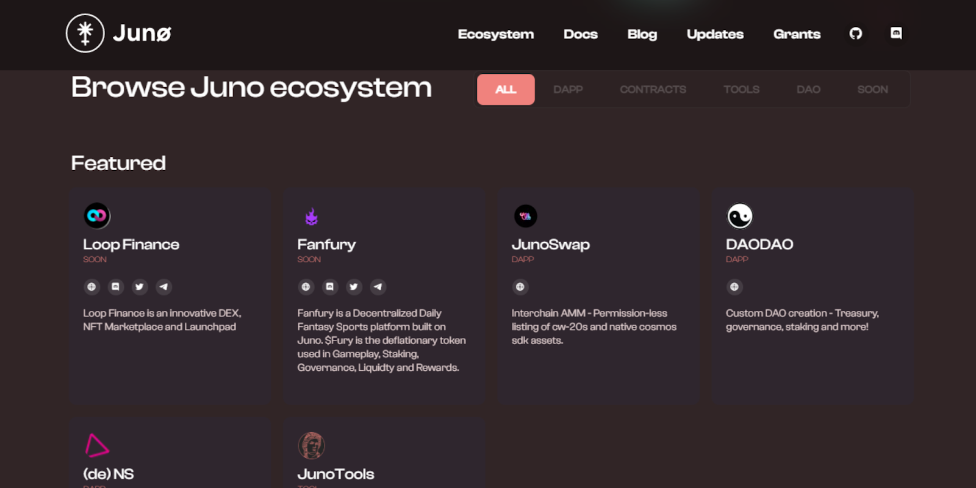Filter ecosystem by DAPP
Image resolution: width=976 pixels, height=488 pixels.
(568, 90)
